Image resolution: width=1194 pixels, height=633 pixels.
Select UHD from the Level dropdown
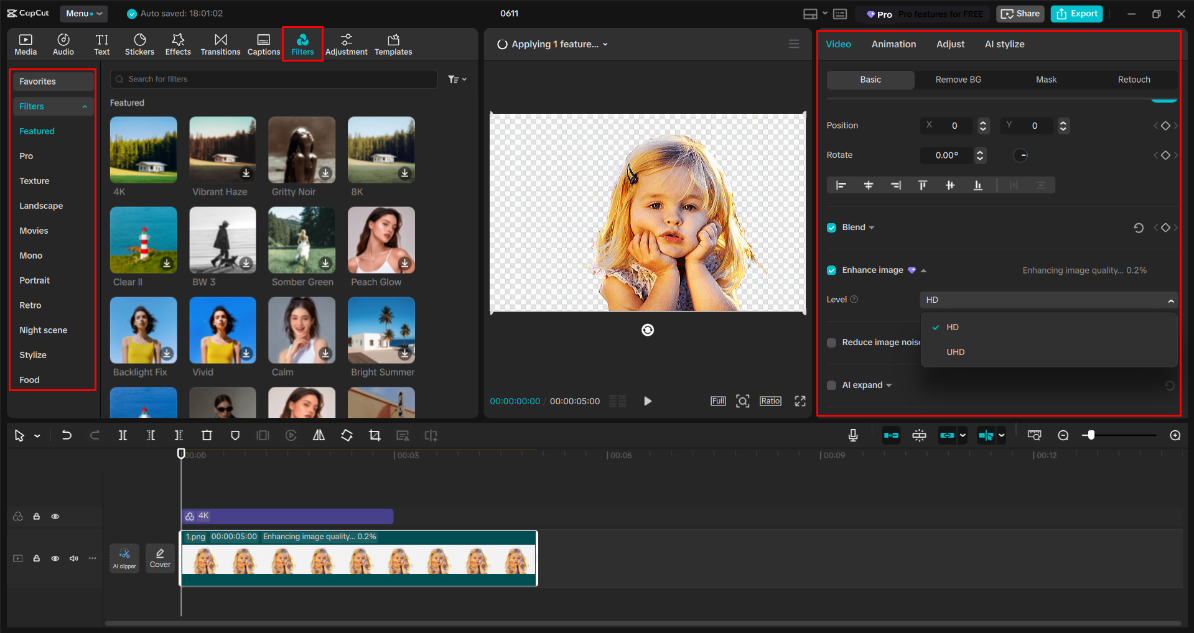tap(955, 351)
